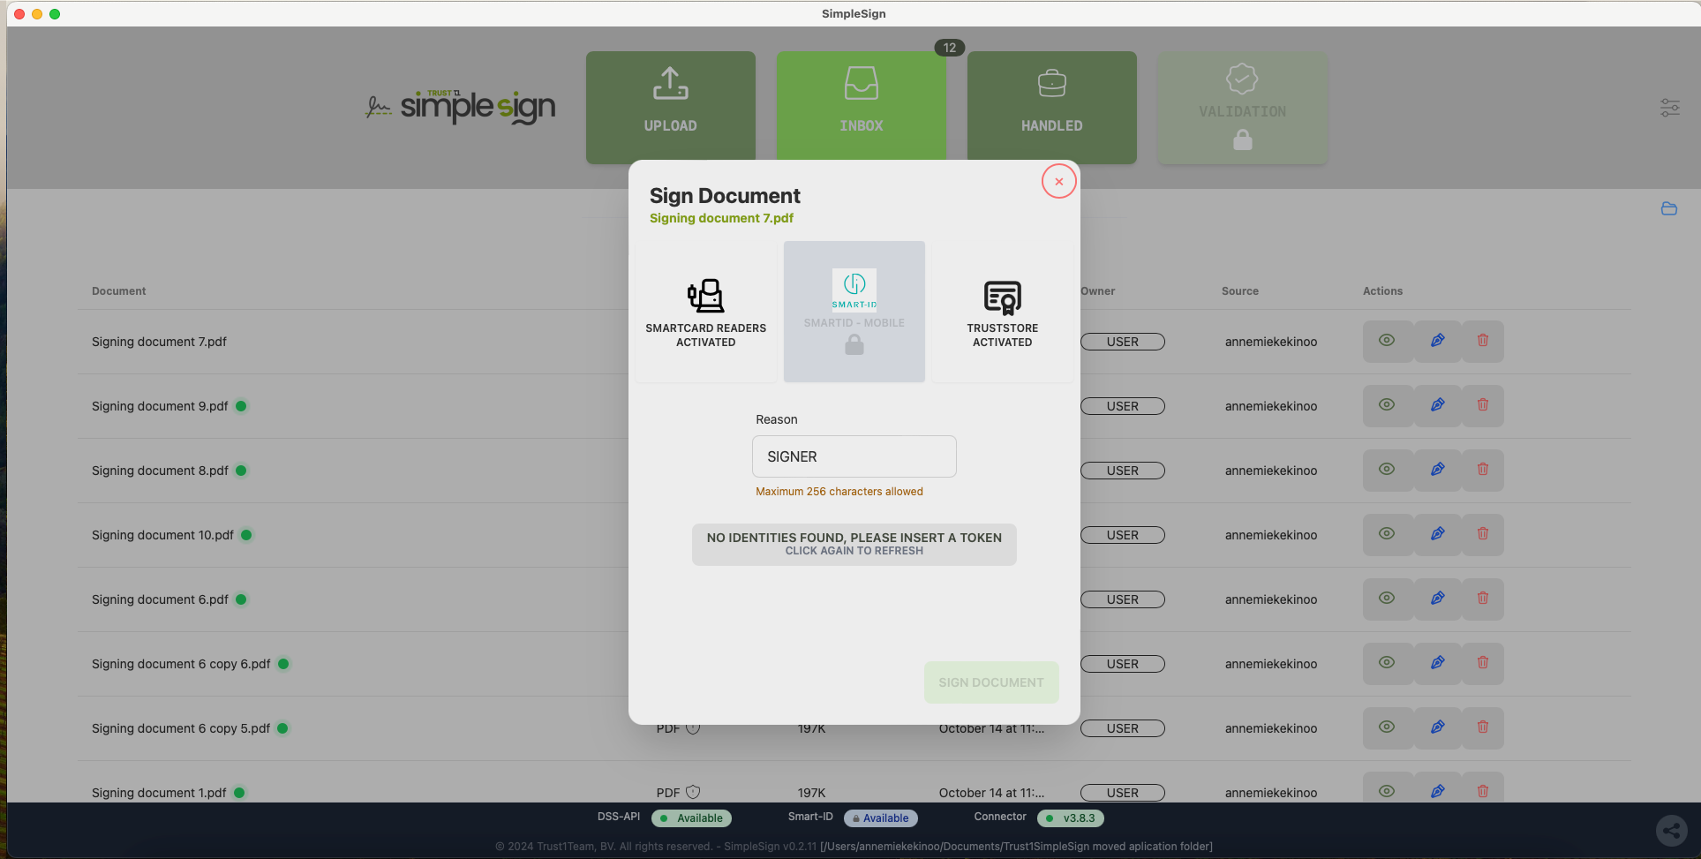Open the Upload section
The height and width of the screenshot is (859, 1701).
click(x=671, y=107)
